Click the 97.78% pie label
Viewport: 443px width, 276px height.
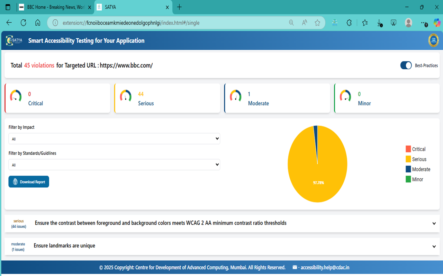pyautogui.click(x=318, y=183)
